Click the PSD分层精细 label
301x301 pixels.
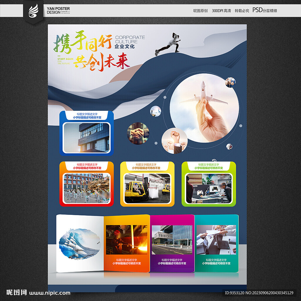tap(265, 10)
